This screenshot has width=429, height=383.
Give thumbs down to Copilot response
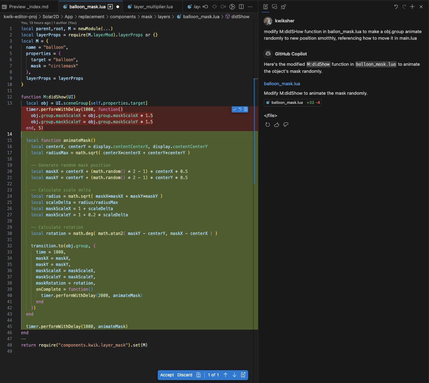coord(286,125)
